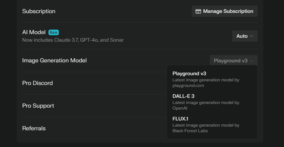Expand the AI Model Auto dropdown

(x=245, y=36)
